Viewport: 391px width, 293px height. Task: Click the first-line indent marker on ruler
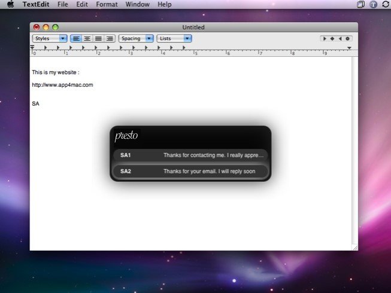pos(32,47)
